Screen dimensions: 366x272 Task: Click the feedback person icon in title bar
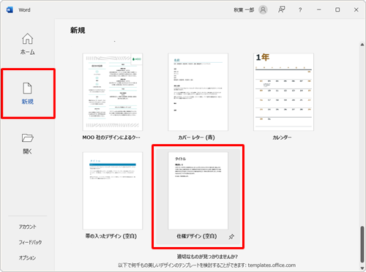[x=281, y=10]
